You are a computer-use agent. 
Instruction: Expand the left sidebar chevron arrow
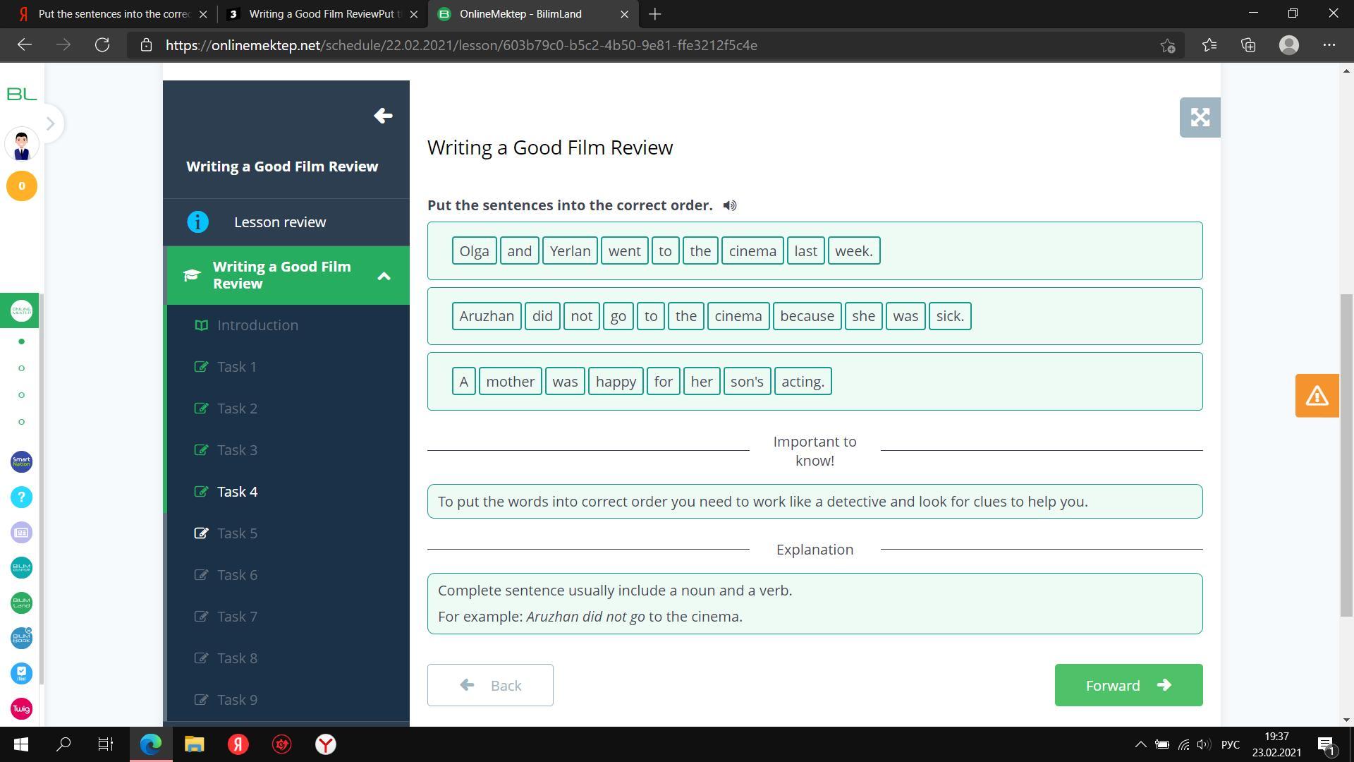[x=50, y=123]
